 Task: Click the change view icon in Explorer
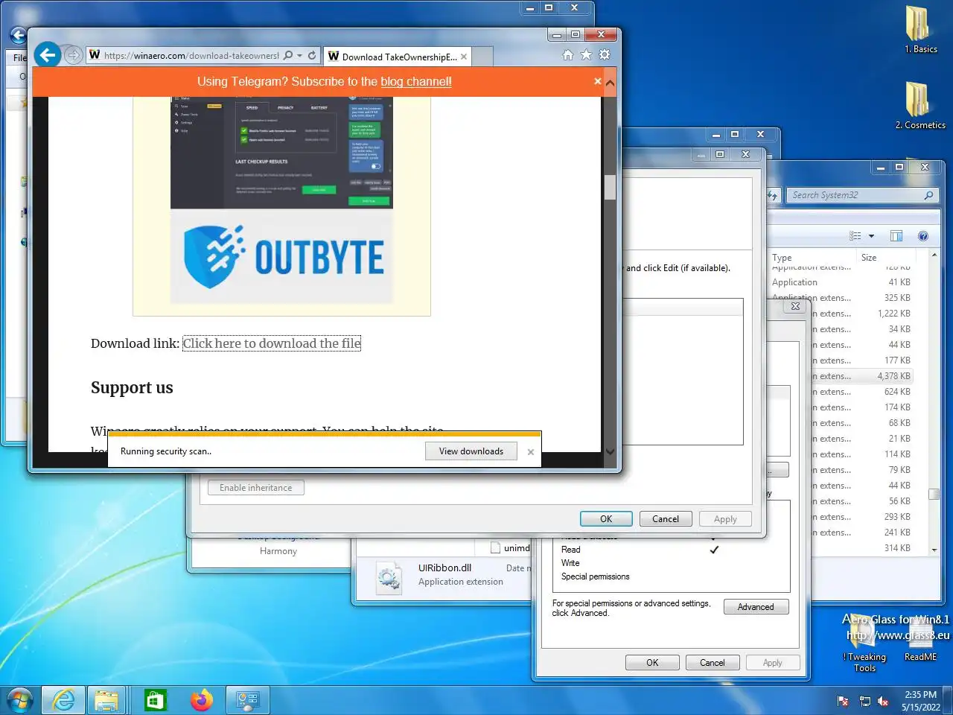[x=855, y=236]
